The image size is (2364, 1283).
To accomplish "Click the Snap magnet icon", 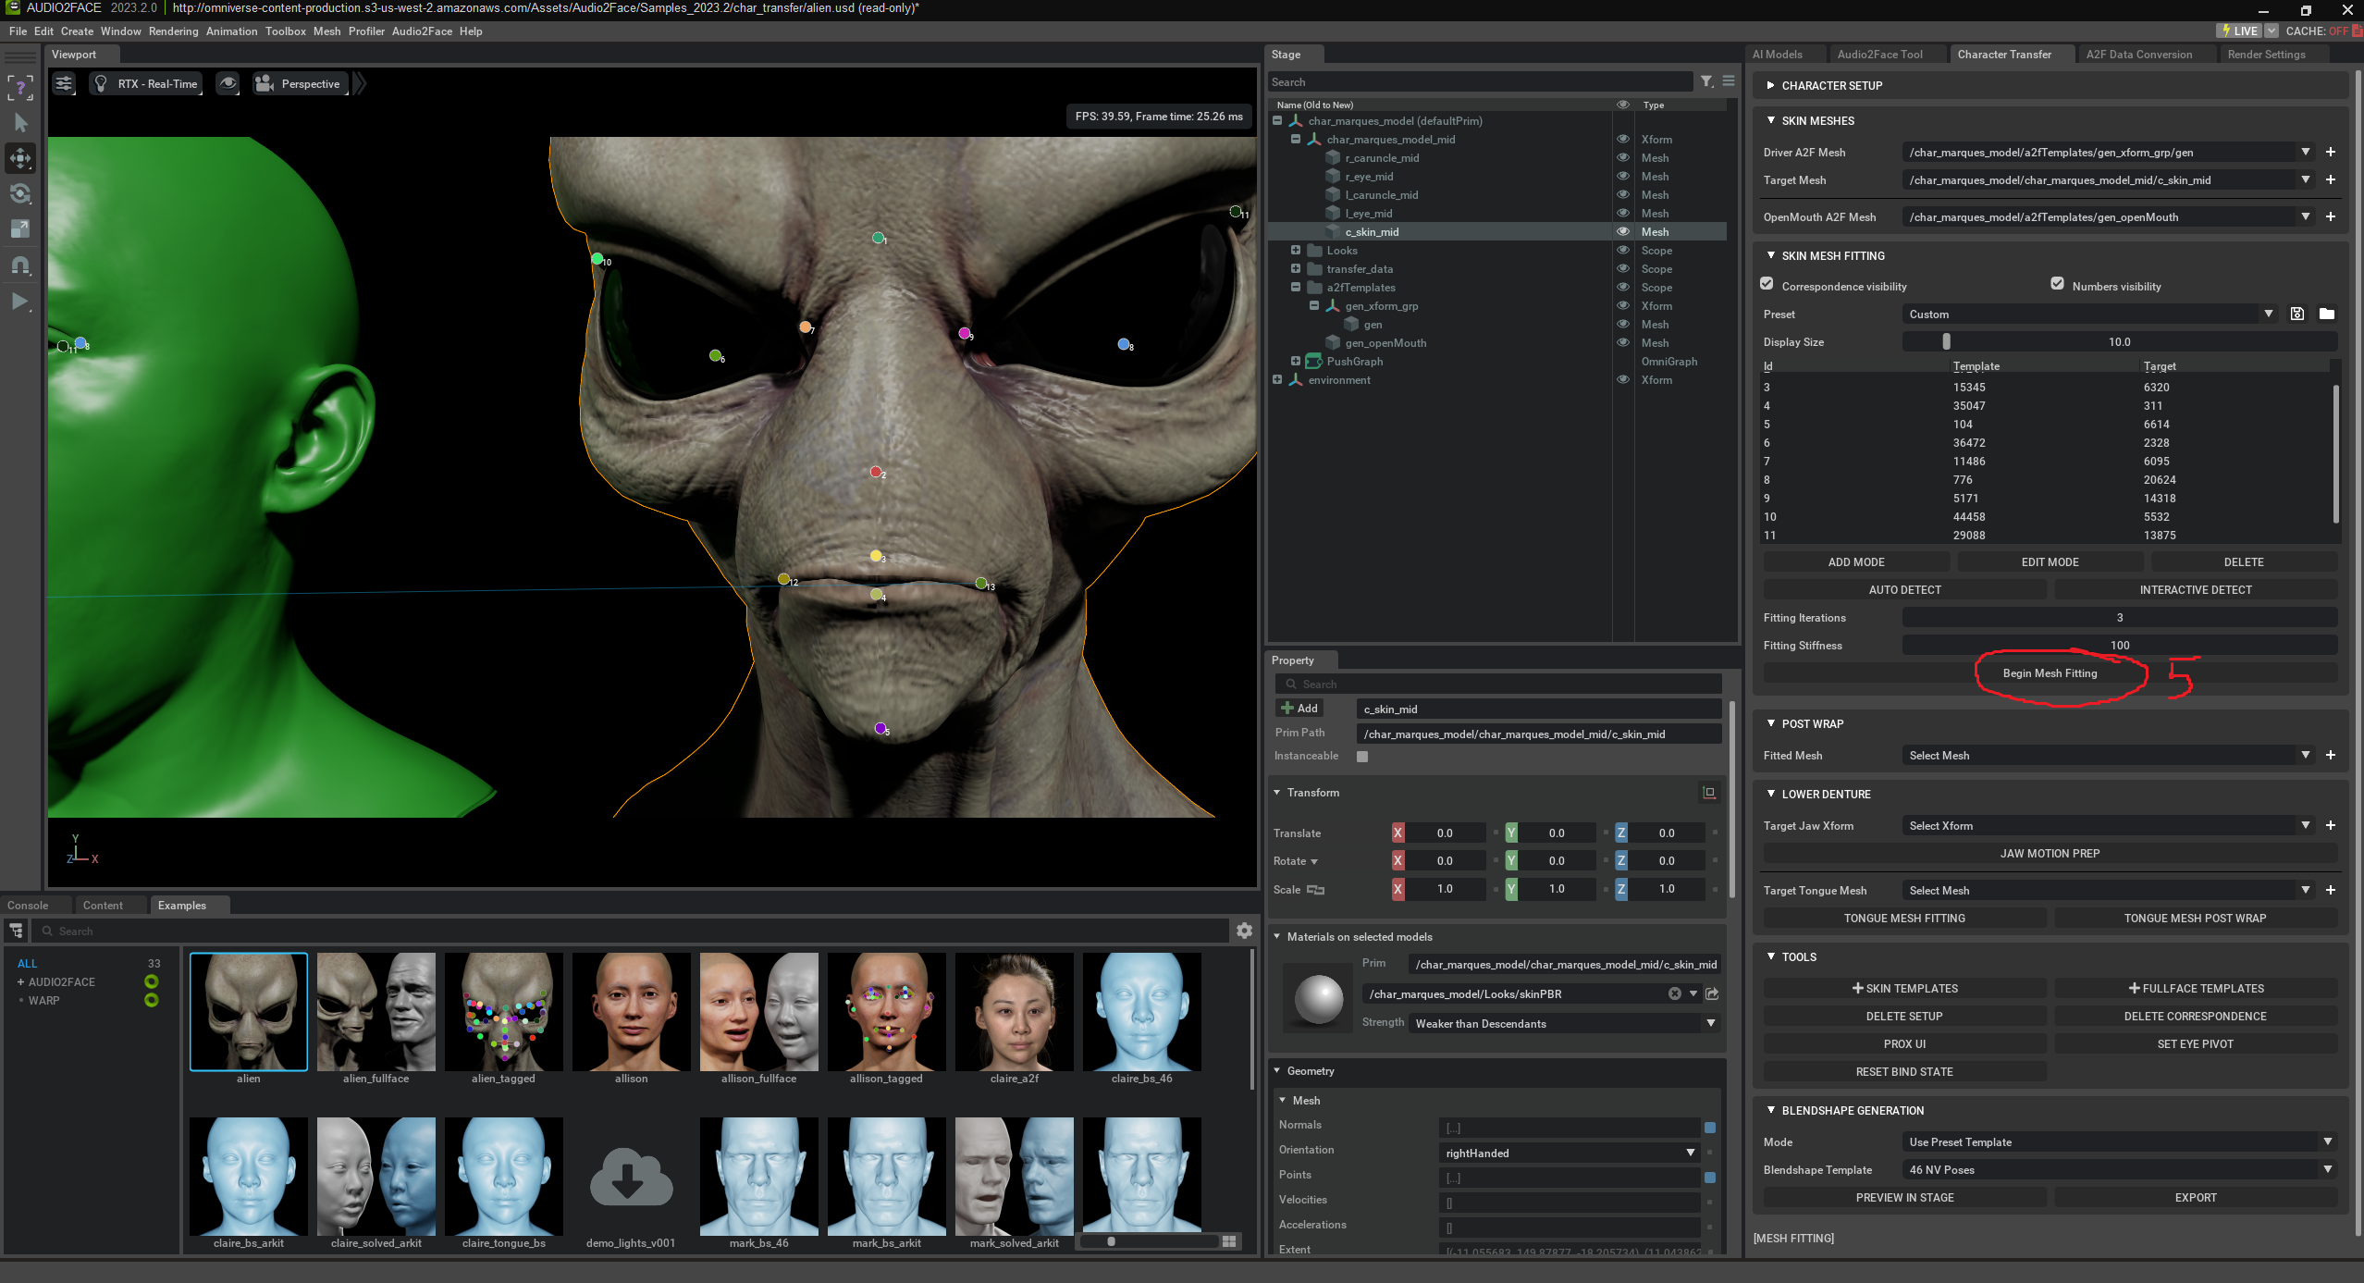I will tap(20, 265).
